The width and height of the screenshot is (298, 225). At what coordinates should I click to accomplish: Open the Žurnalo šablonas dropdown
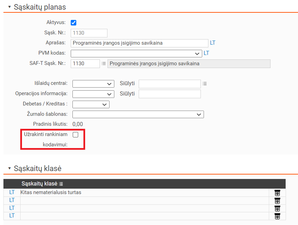coord(138,114)
